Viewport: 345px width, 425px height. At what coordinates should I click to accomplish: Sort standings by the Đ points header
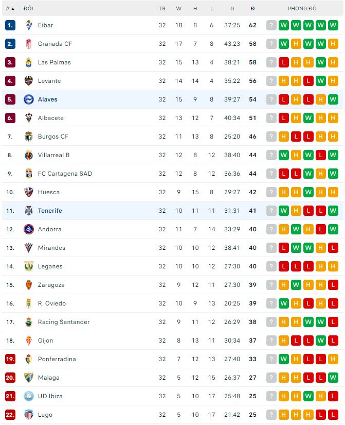252,9
